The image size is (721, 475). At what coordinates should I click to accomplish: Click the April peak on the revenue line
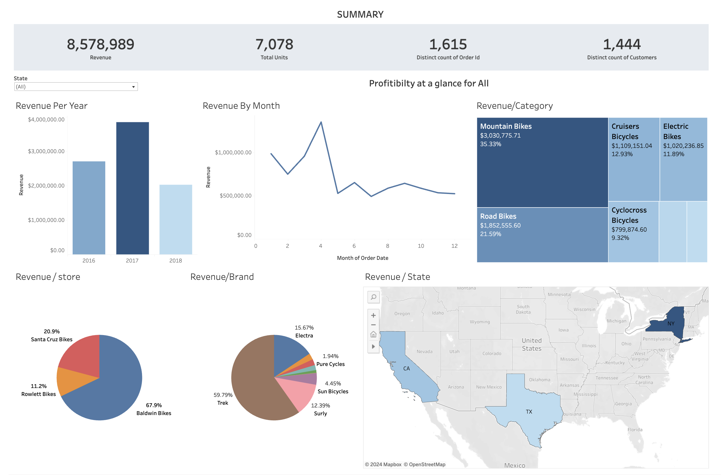point(321,122)
